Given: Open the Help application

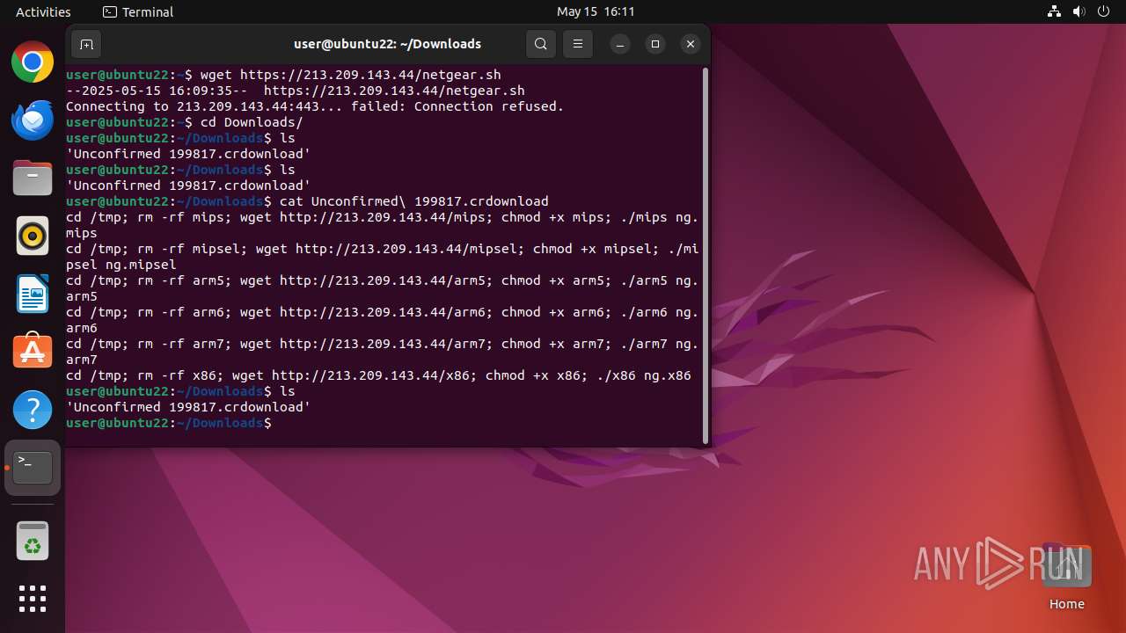Looking at the screenshot, I should [x=33, y=410].
